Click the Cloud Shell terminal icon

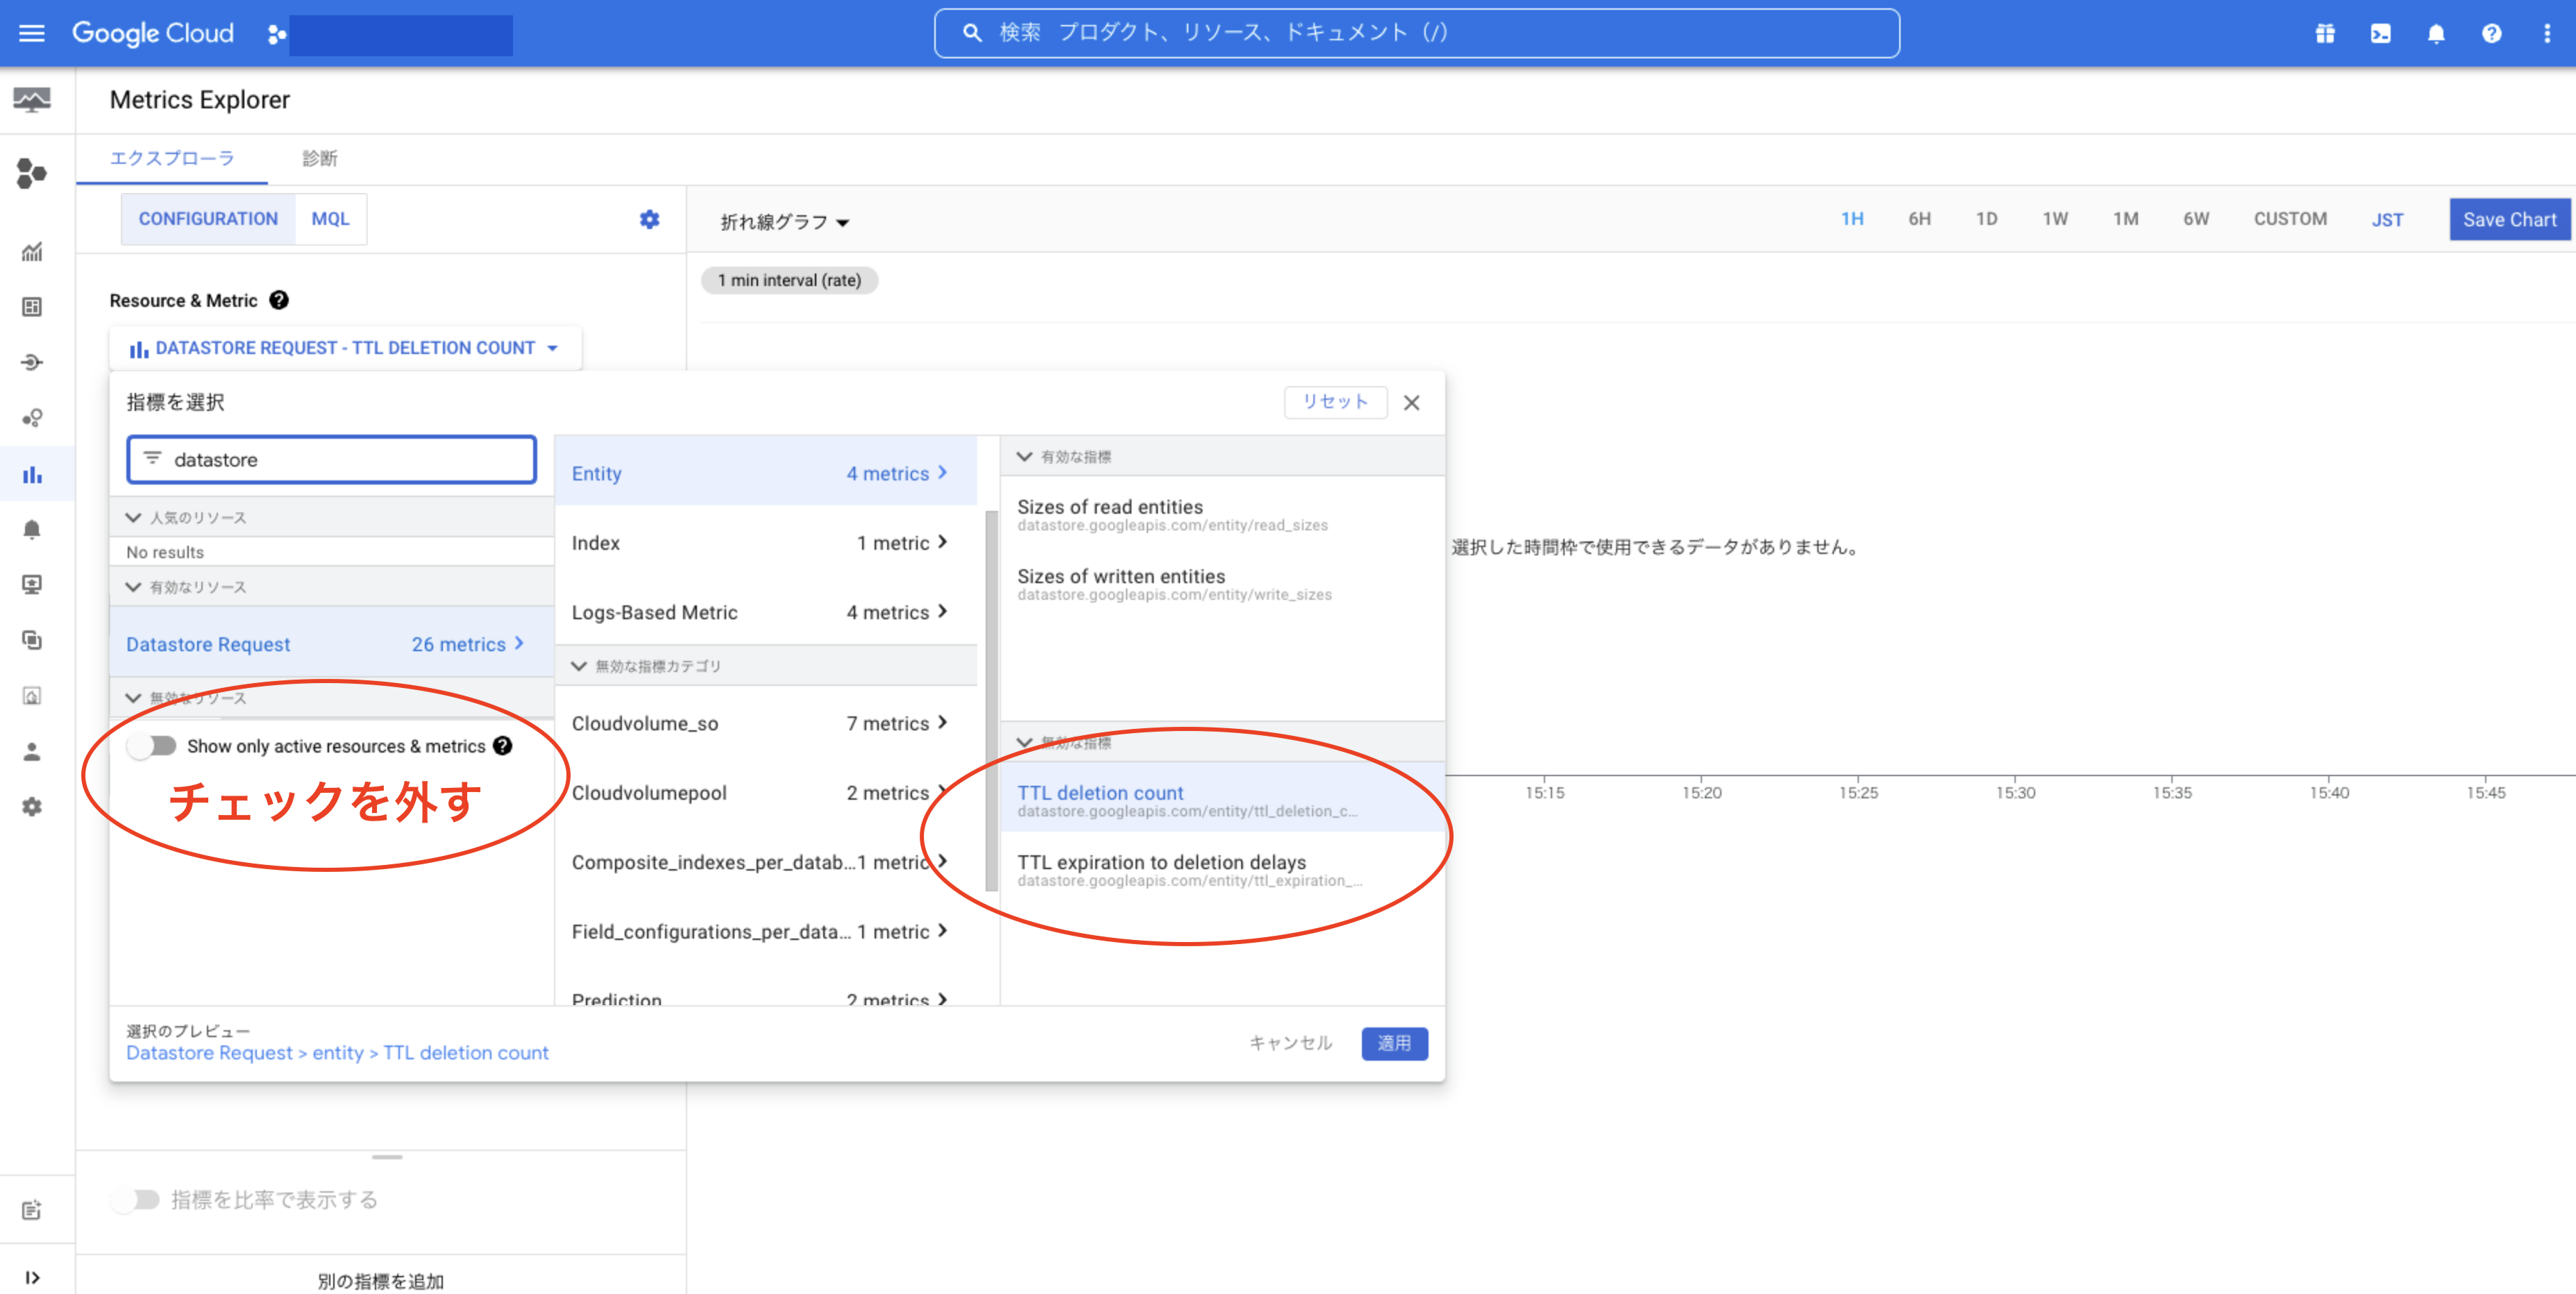[2380, 33]
